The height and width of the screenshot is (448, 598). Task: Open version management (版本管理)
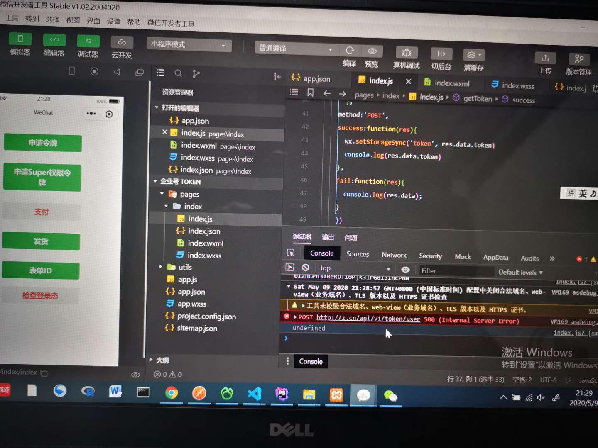[x=579, y=59]
